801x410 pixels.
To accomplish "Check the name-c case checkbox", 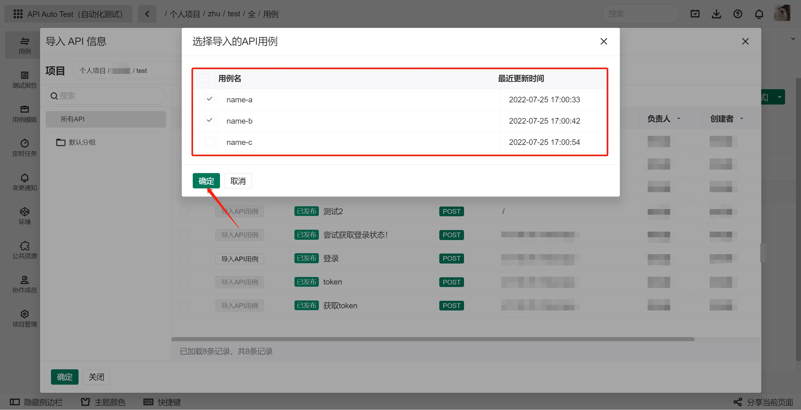I will click(209, 142).
